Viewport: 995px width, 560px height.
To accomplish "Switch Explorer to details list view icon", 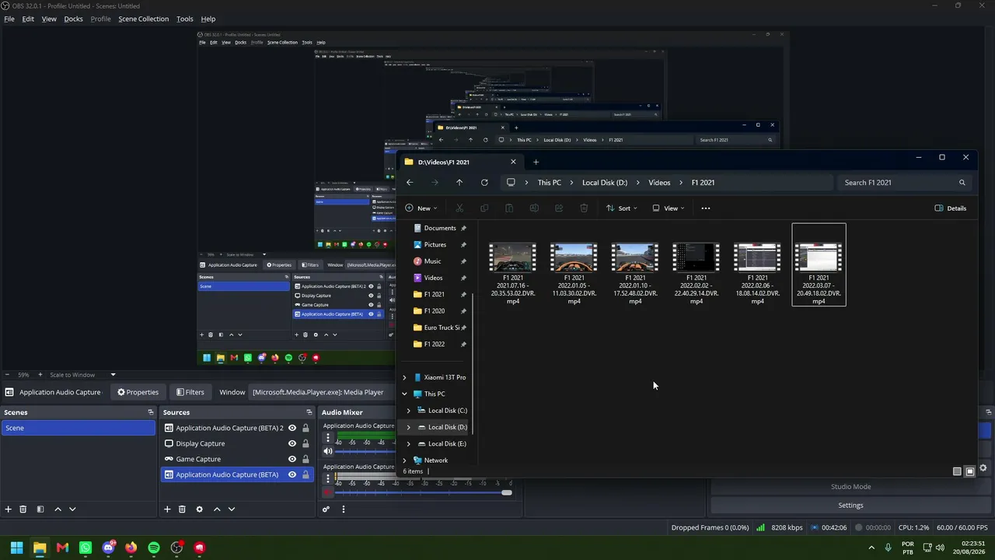I will pyautogui.click(x=957, y=471).
